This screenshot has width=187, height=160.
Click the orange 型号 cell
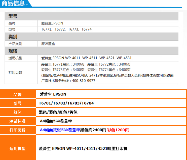click(18, 103)
